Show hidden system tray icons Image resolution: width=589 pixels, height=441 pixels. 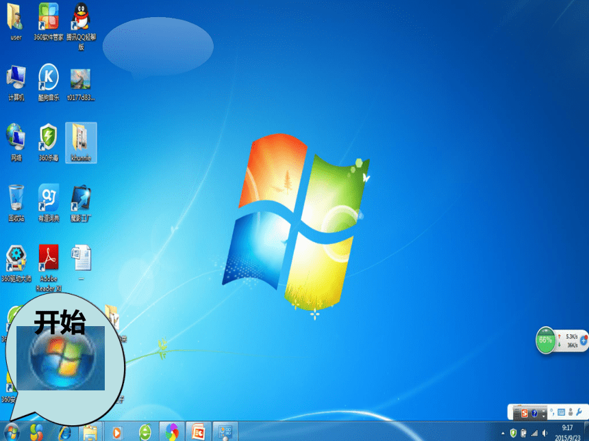click(x=503, y=433)
